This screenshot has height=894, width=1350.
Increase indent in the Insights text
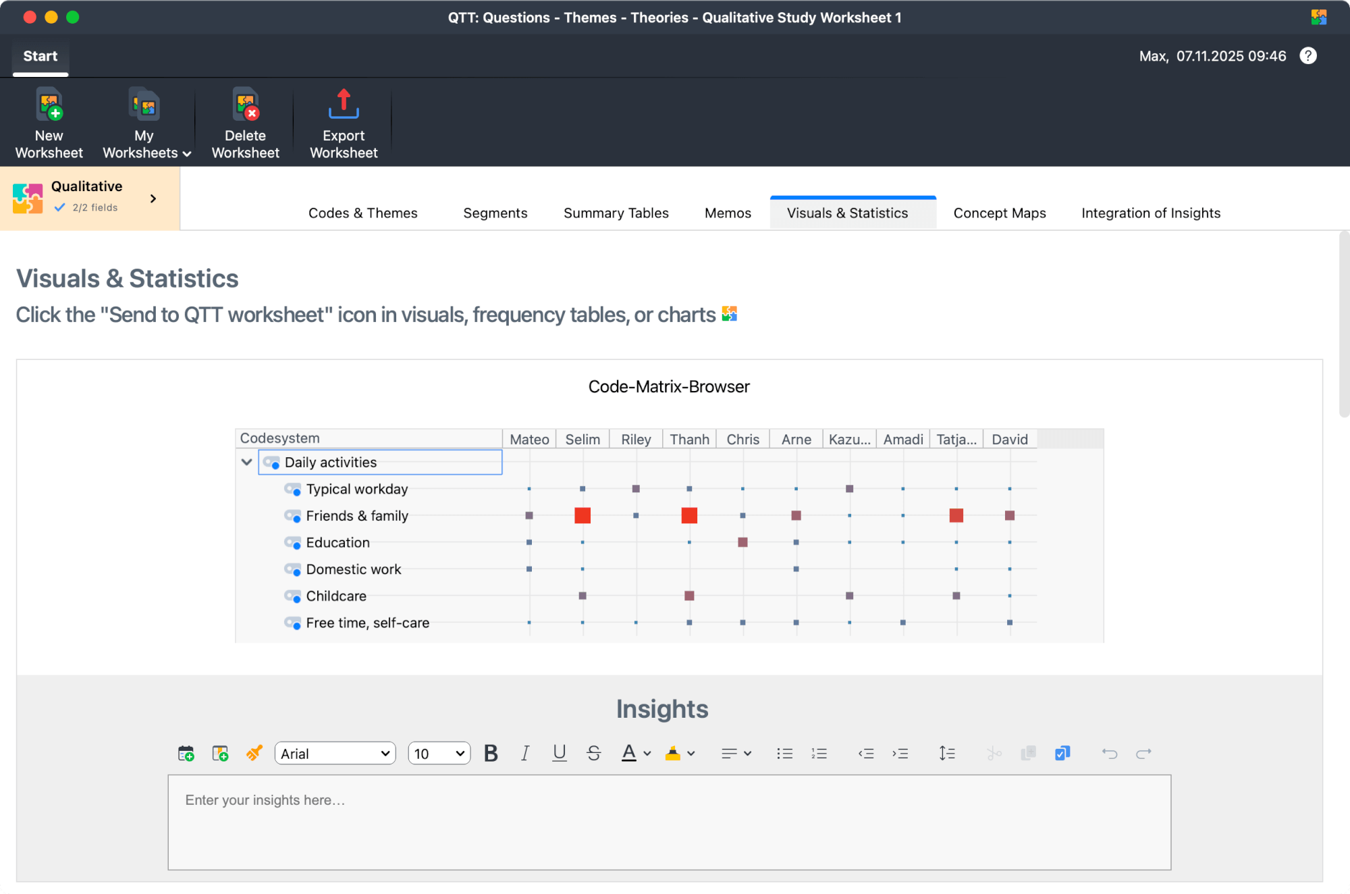(x=900, y=753)
